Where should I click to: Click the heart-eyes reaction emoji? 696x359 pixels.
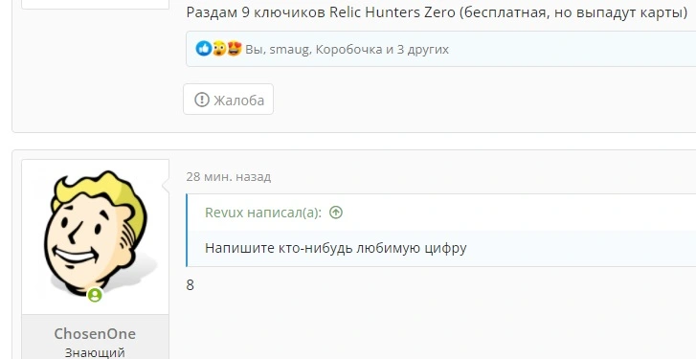234,49
